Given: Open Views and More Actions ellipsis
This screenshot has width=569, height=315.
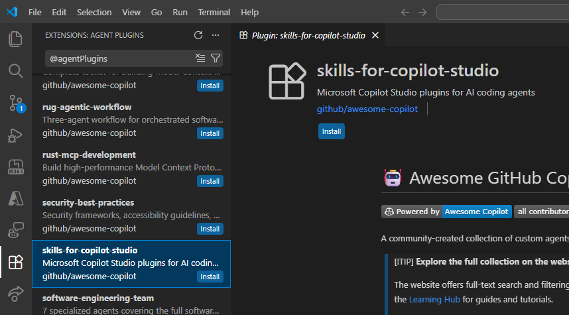Looking at the screenshot, I should click(x=216, y=35).
